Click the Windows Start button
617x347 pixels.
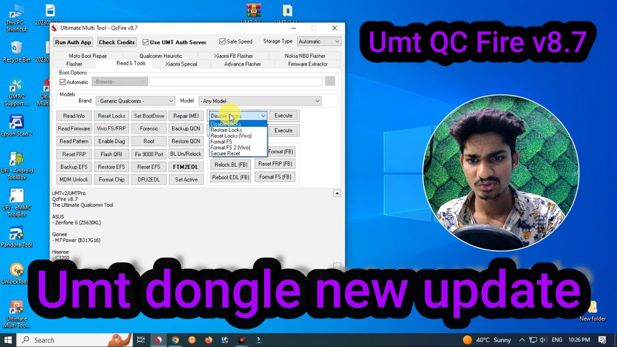coord(8,340)
